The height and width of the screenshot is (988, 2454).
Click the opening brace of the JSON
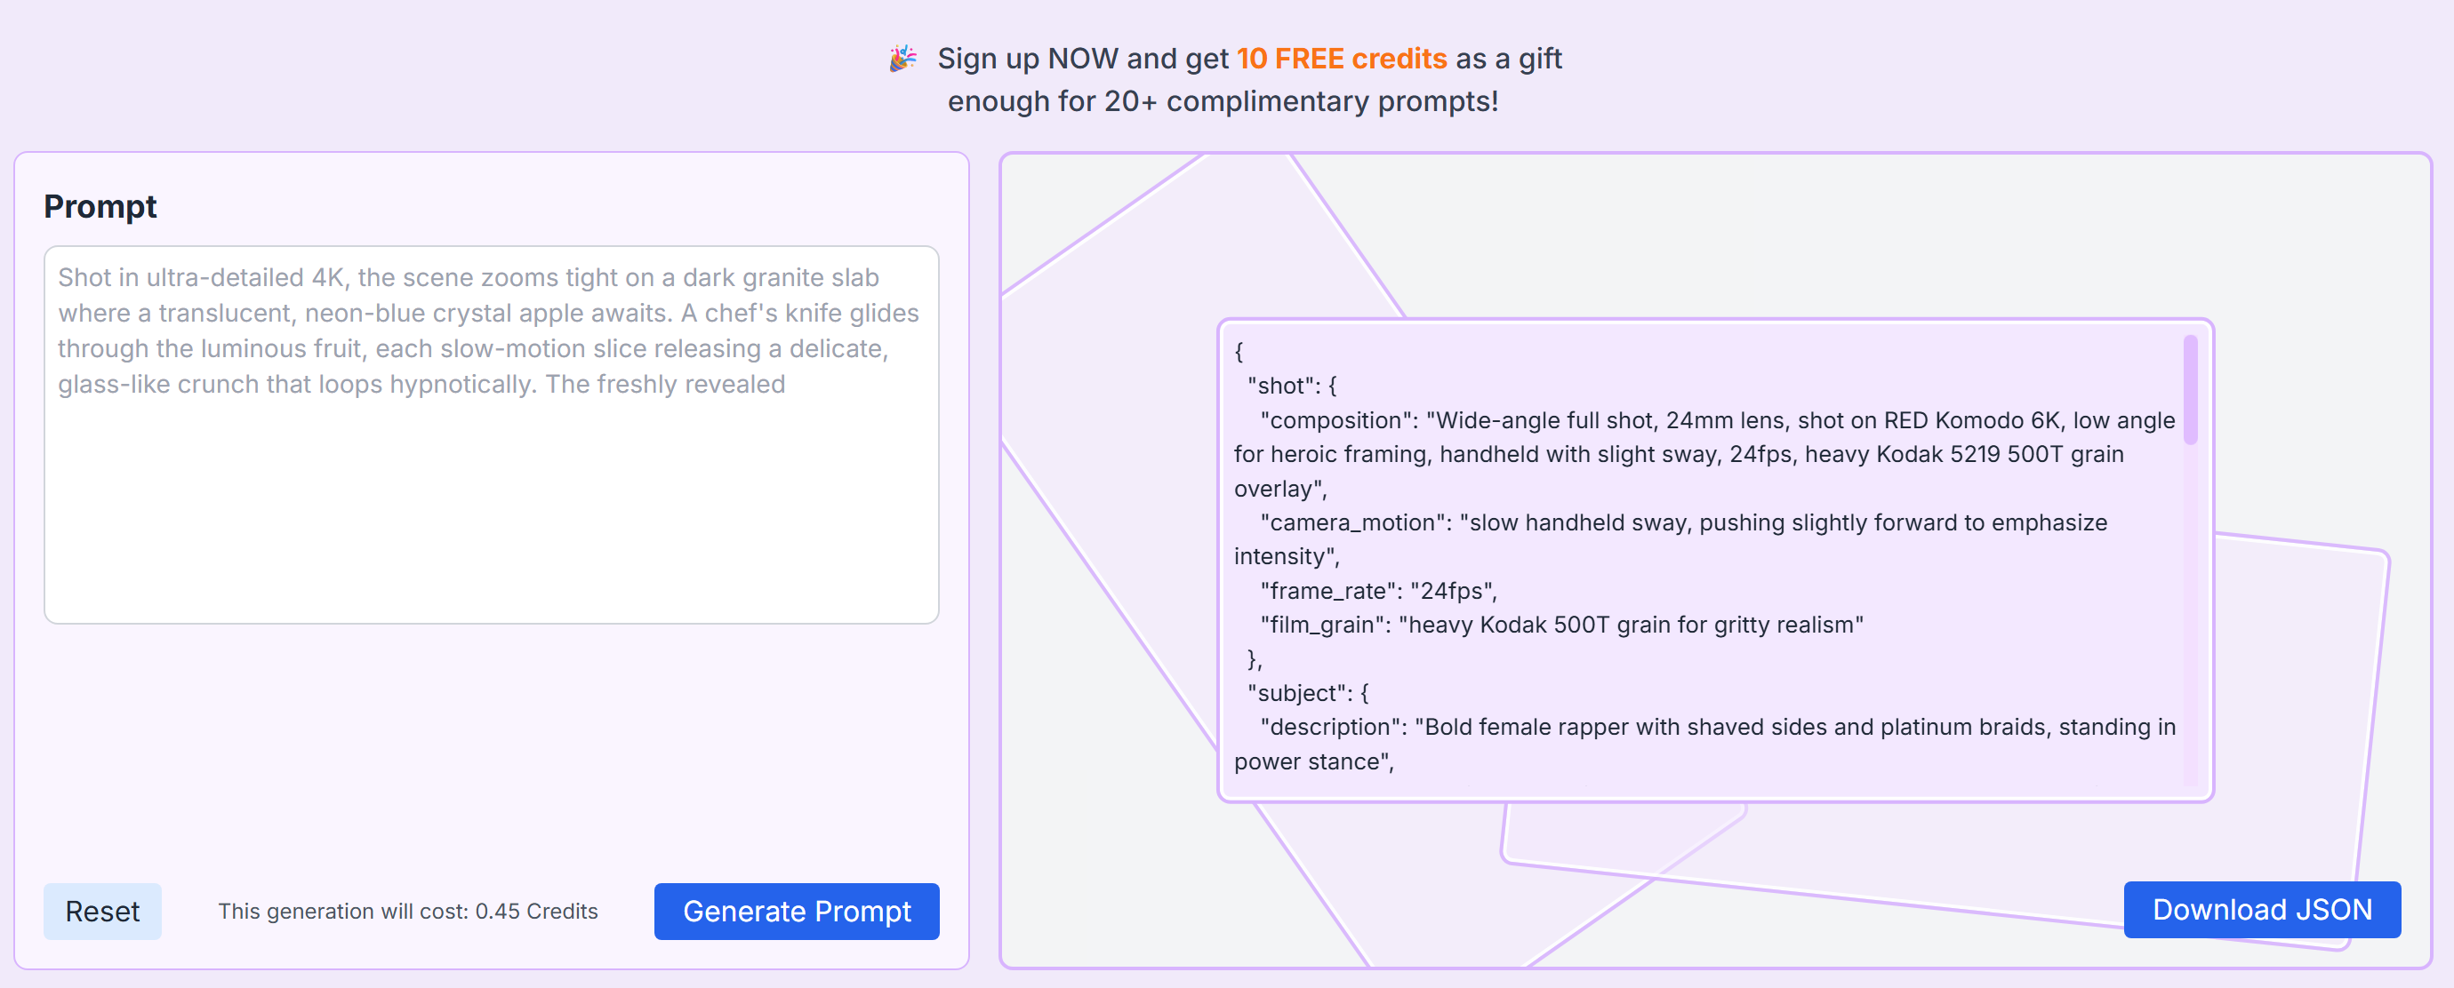1239,351
